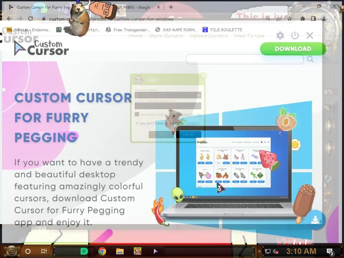Open the Chrome side panel icon
344x258 pixels.
(x=313, y=19)
